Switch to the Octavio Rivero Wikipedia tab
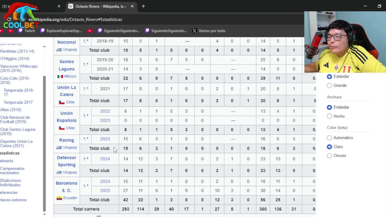 (x=100, y=6)
